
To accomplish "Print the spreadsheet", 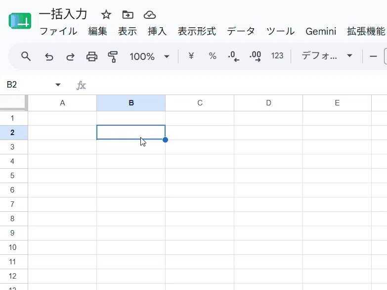I will (92, 56).
